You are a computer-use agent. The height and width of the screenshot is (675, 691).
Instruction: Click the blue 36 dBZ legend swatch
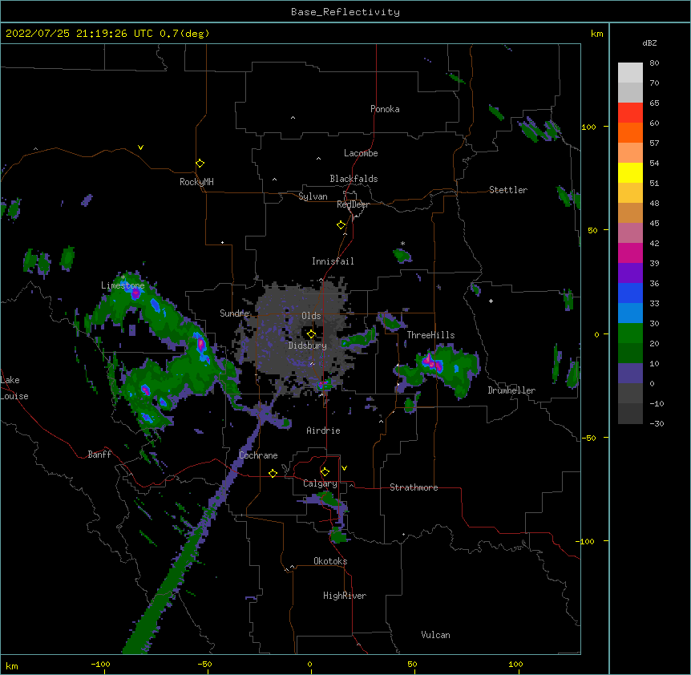630,293
